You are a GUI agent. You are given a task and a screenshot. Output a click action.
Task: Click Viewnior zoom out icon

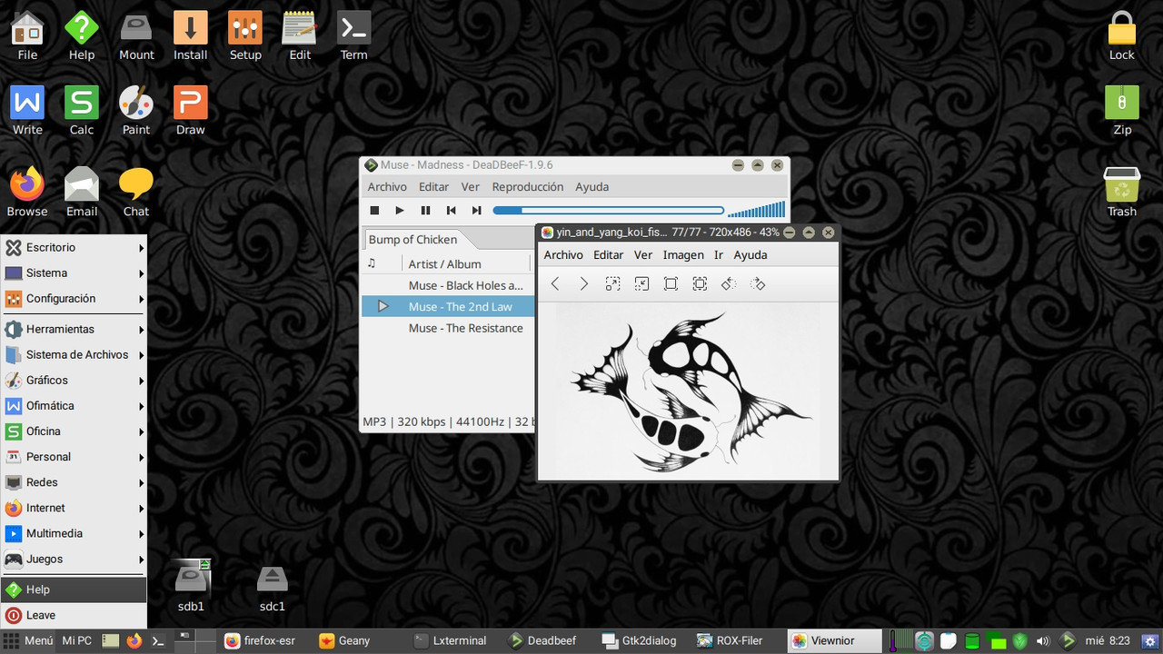click(x=642, y=284)
